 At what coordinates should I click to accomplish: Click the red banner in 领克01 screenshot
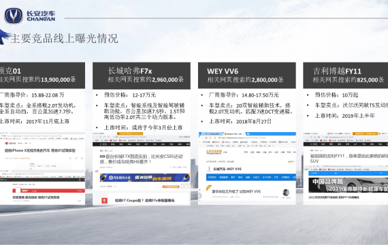49,191
